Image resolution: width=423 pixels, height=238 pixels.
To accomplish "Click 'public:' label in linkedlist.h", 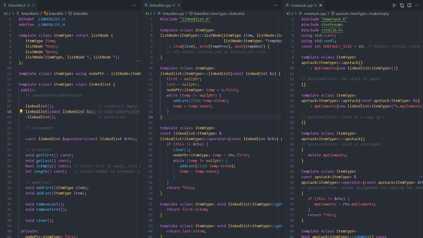I will coord(29,90).
